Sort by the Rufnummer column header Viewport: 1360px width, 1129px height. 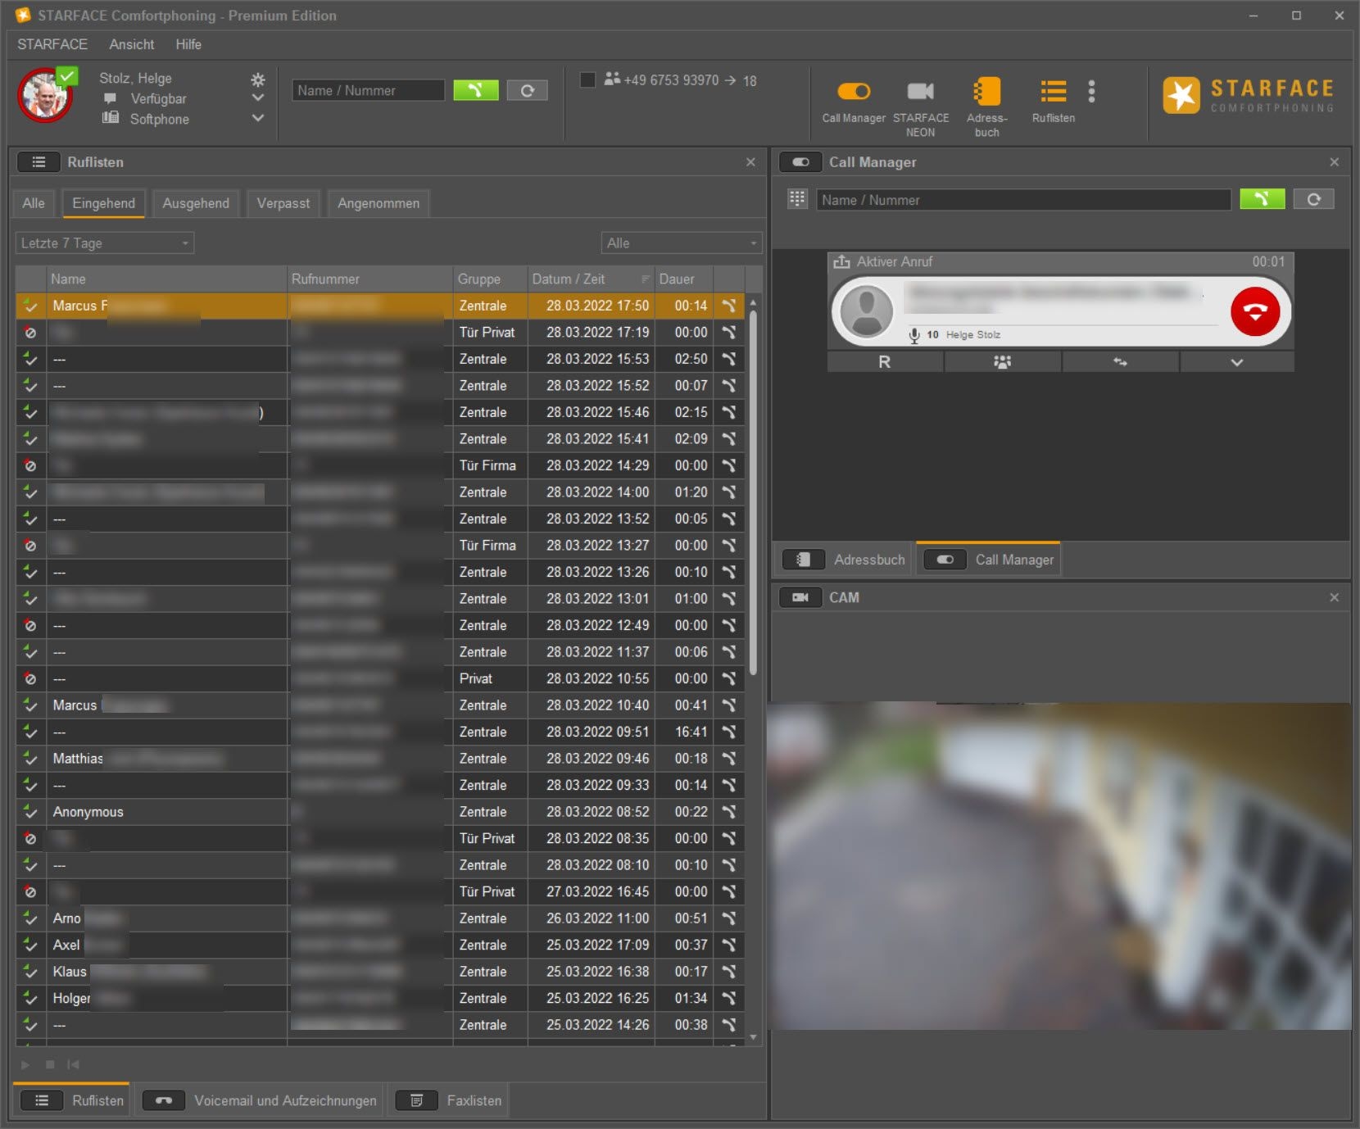pos(370,279)
